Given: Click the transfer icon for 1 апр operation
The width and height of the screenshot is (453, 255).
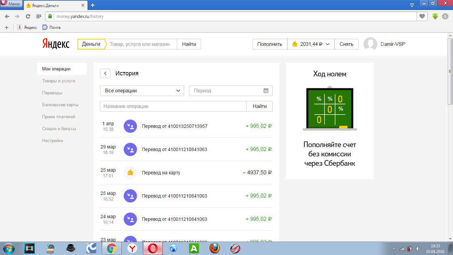Looking at the screenshot, I should pos(130,126).
